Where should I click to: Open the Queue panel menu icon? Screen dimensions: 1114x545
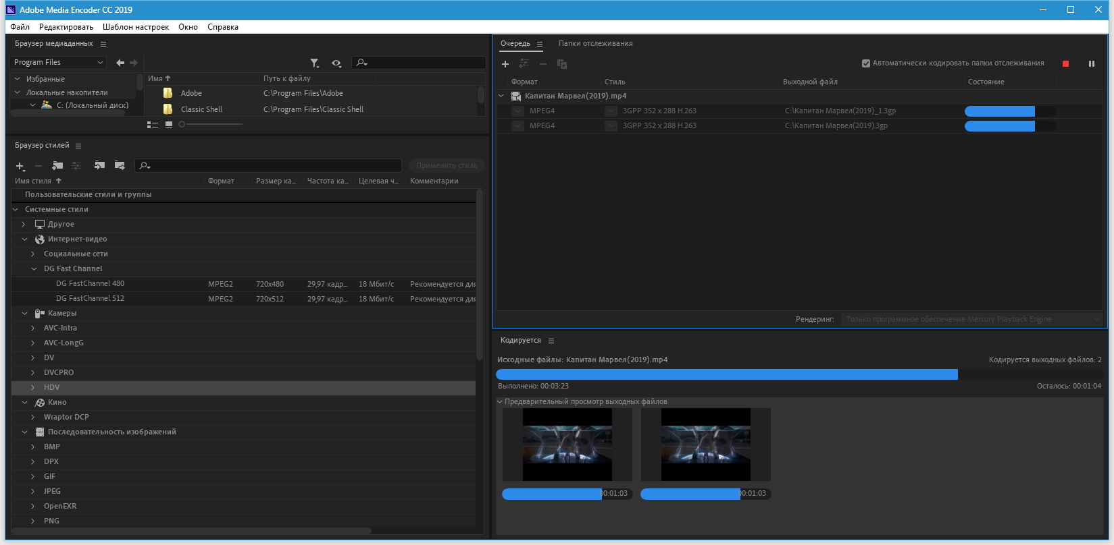point(540,44)
